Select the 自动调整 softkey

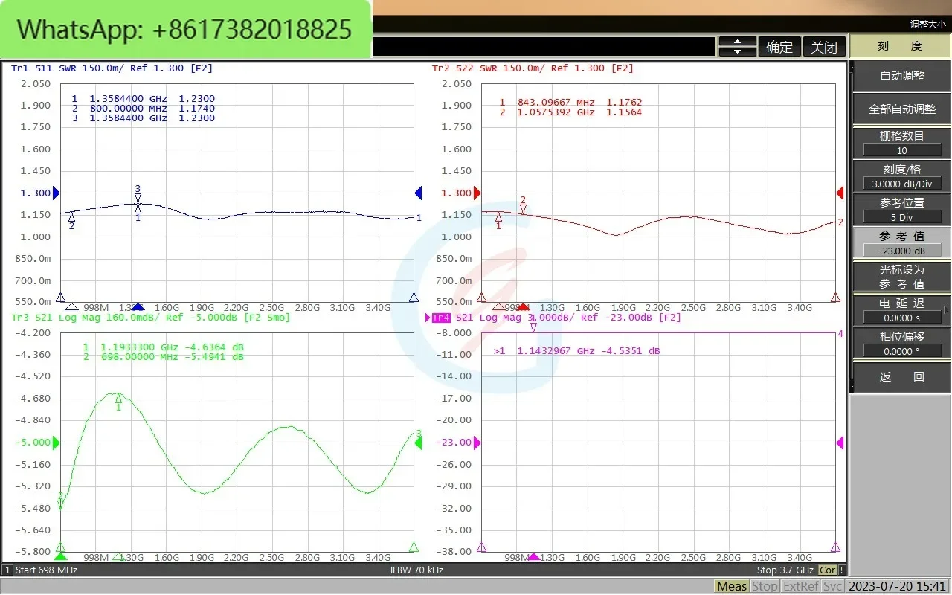click(901, 75)
